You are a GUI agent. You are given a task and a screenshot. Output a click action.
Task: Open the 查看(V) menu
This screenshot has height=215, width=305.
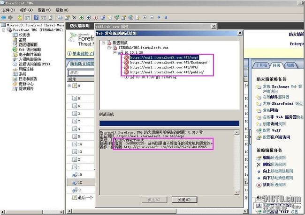[x=44, y=10]
